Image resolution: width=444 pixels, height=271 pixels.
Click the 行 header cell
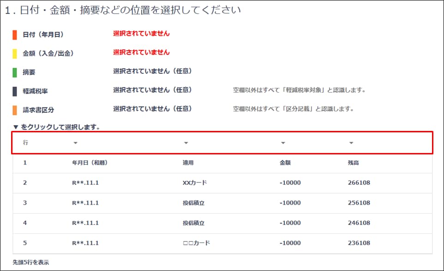point(25,142)
